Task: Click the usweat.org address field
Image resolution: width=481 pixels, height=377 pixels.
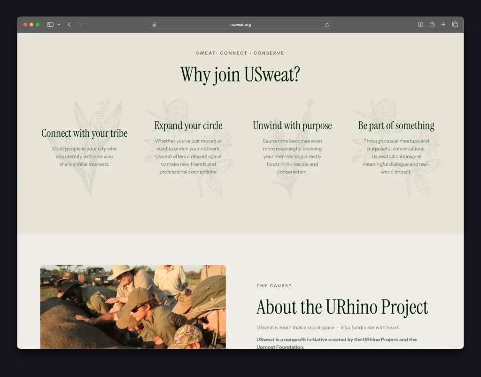Action: tap(240, 24)
